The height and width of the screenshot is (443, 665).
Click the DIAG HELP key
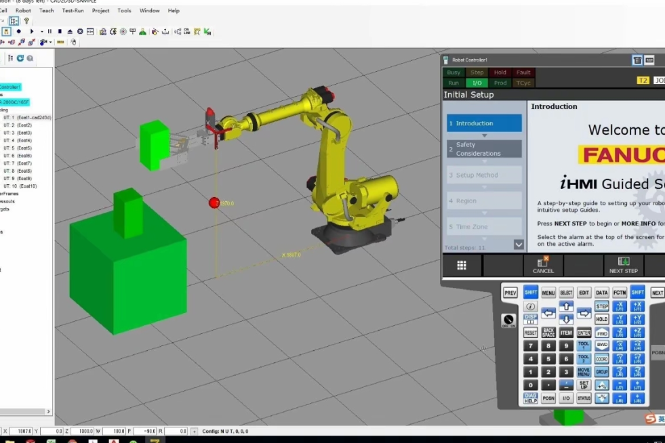(530, 398)
